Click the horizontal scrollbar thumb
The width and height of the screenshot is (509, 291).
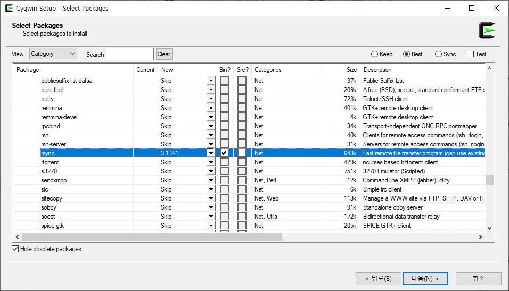click(x=152, y=237)
